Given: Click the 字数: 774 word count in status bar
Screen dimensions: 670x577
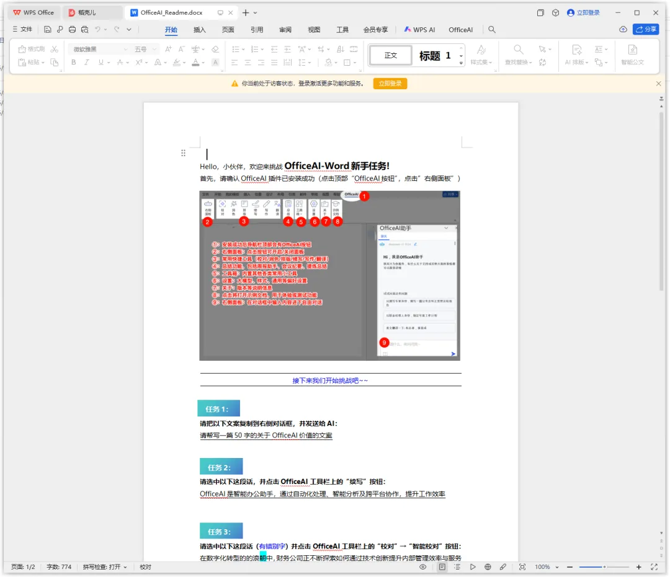Looking at the screenshot, I should pyautogui.click(x=59, y=566).
